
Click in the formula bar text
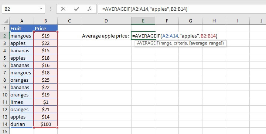[145, 9]
